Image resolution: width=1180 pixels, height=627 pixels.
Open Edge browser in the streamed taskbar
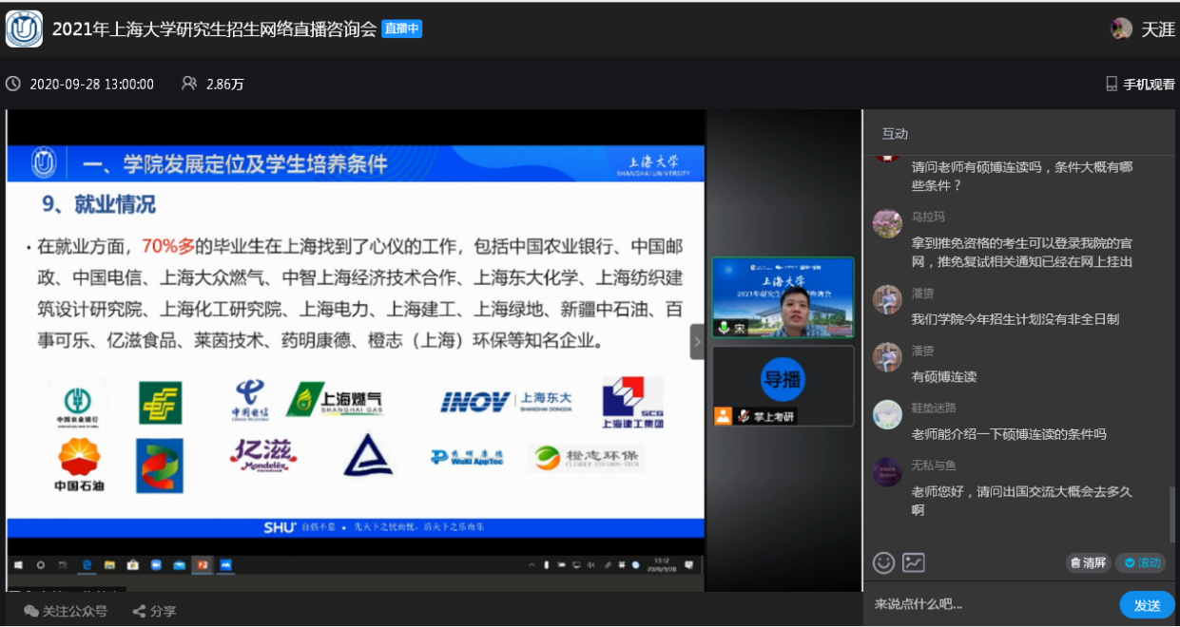click(87, 564)
